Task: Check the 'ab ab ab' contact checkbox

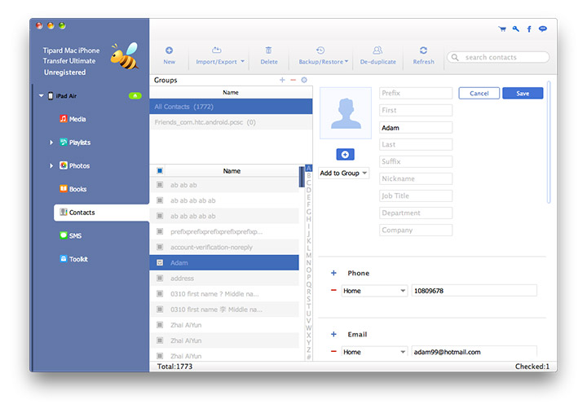Action: [160, 185]
